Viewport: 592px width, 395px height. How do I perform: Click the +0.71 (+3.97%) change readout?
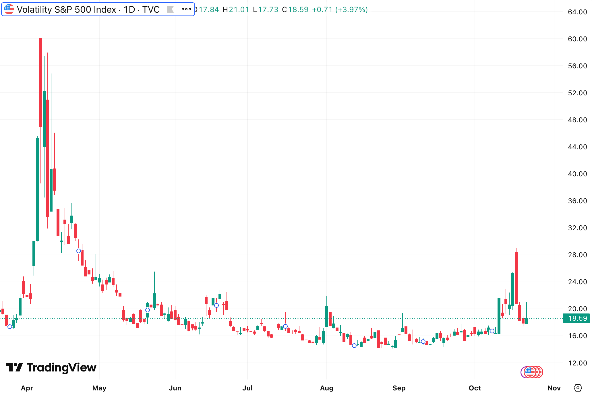coord(340,9)
